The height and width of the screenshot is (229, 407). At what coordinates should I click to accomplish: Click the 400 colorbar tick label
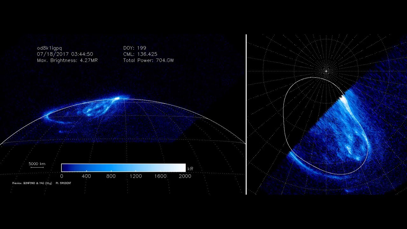coord(86,176)
